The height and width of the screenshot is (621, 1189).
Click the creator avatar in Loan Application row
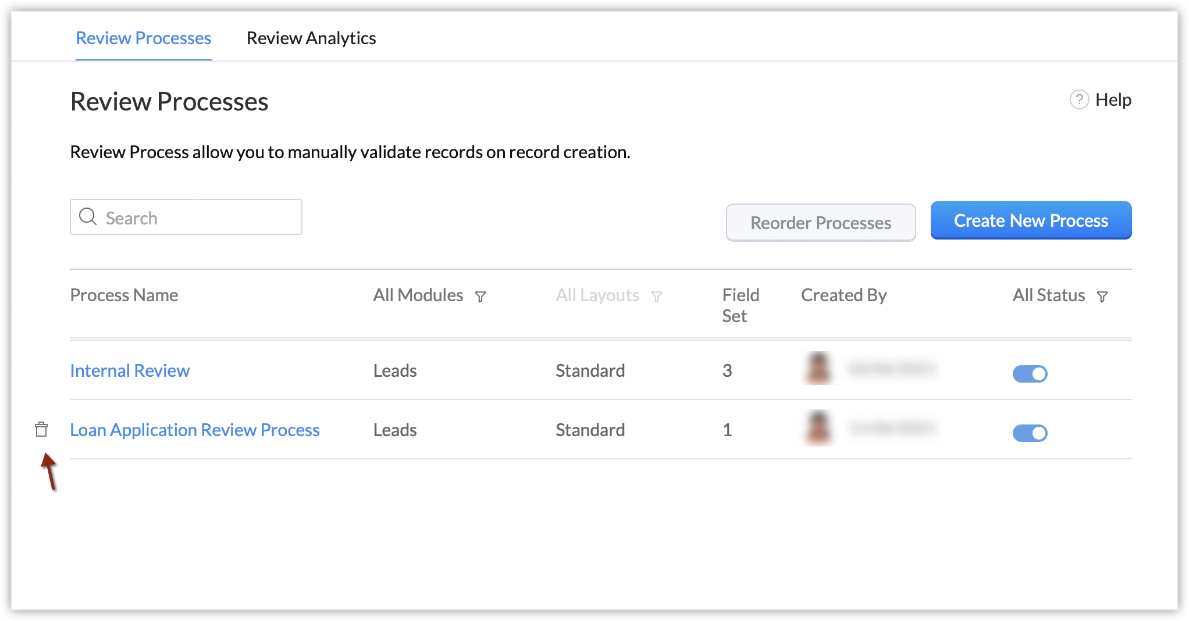tap(818, 428)
